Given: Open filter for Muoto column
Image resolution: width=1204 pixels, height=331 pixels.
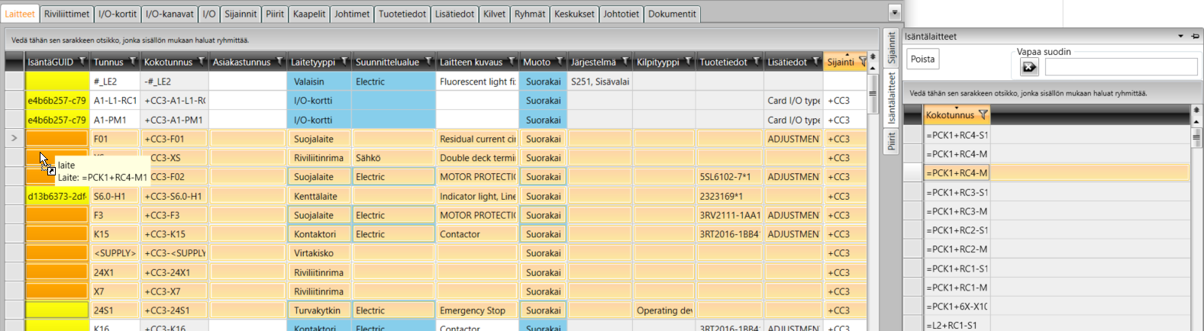Looking at the screenshot, I should [x=560, y=62].
